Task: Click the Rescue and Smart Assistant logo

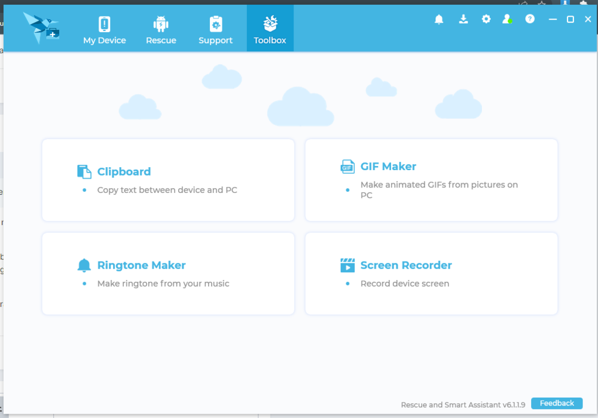Action: click(41, 27)
